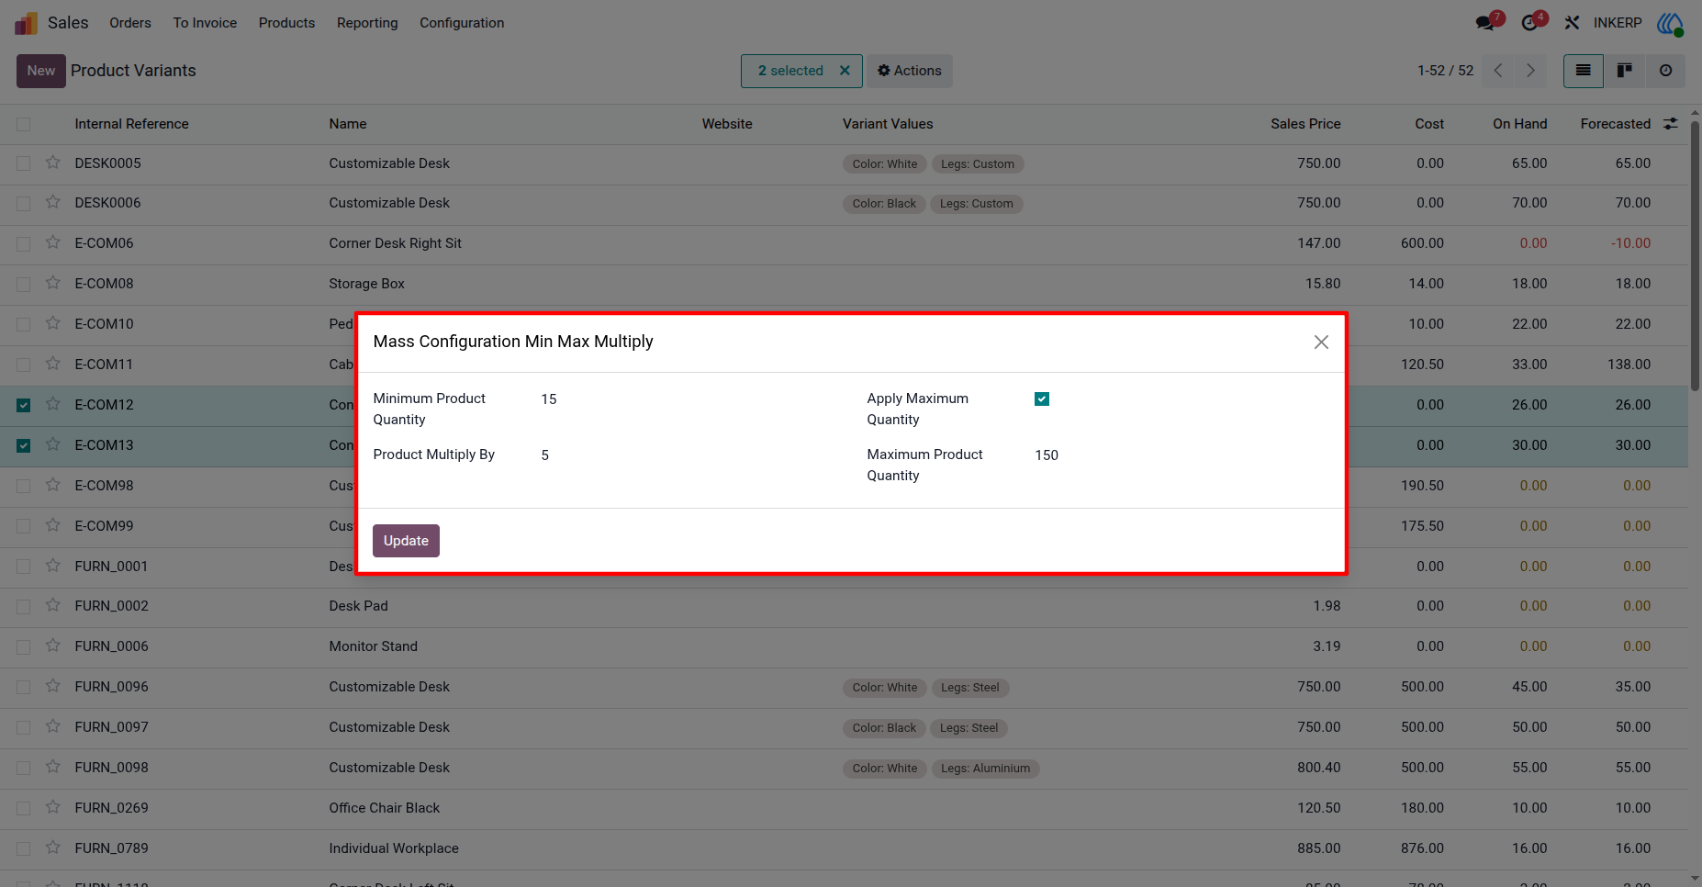
Task: Star the DESK0005 product as favorite
Action: click(x=53, y=163)
